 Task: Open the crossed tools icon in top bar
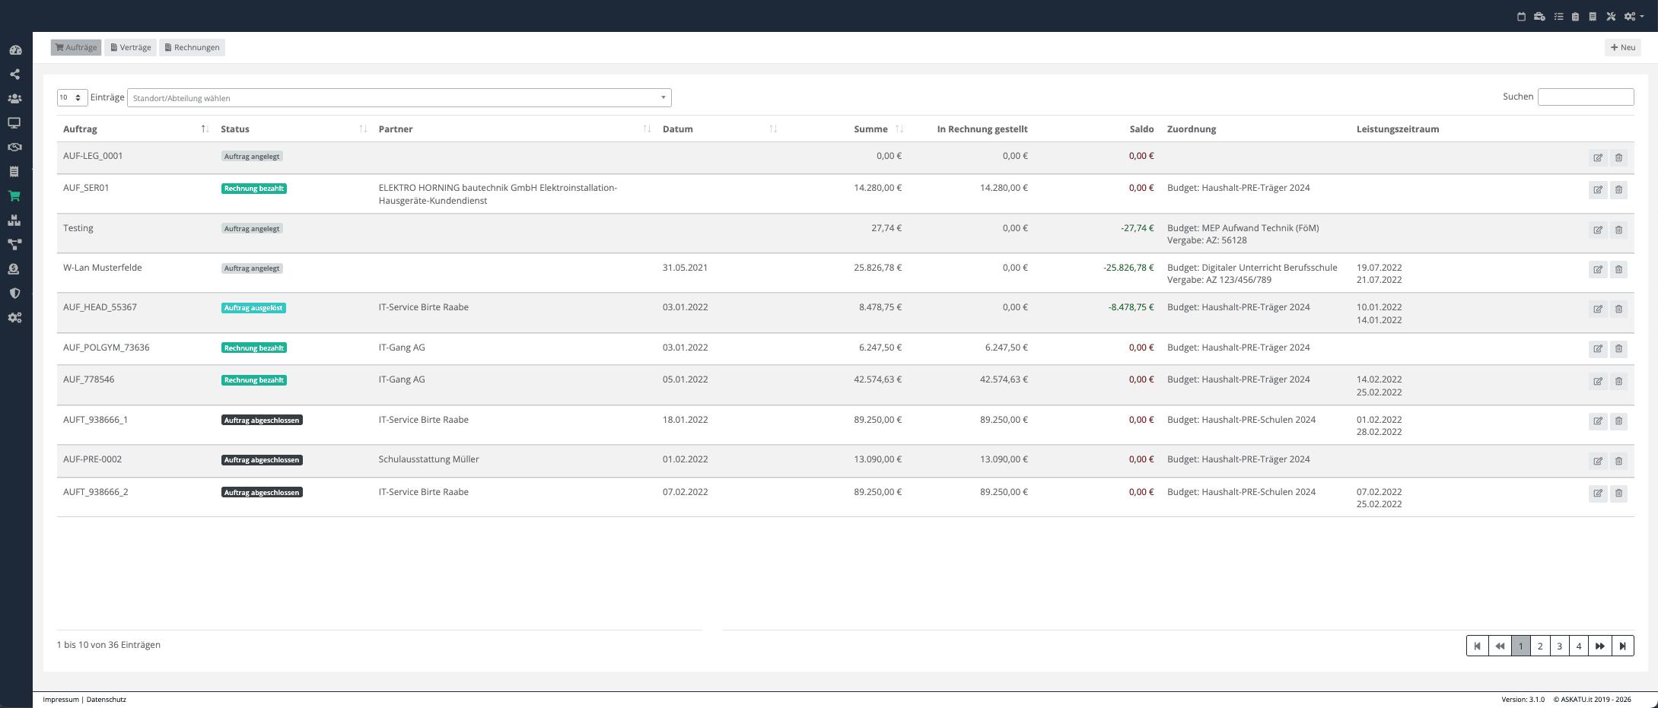[1611, 16]
